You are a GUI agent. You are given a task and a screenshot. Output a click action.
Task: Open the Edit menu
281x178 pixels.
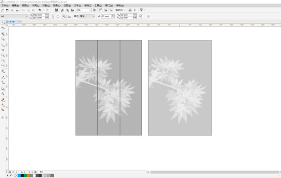15,5
